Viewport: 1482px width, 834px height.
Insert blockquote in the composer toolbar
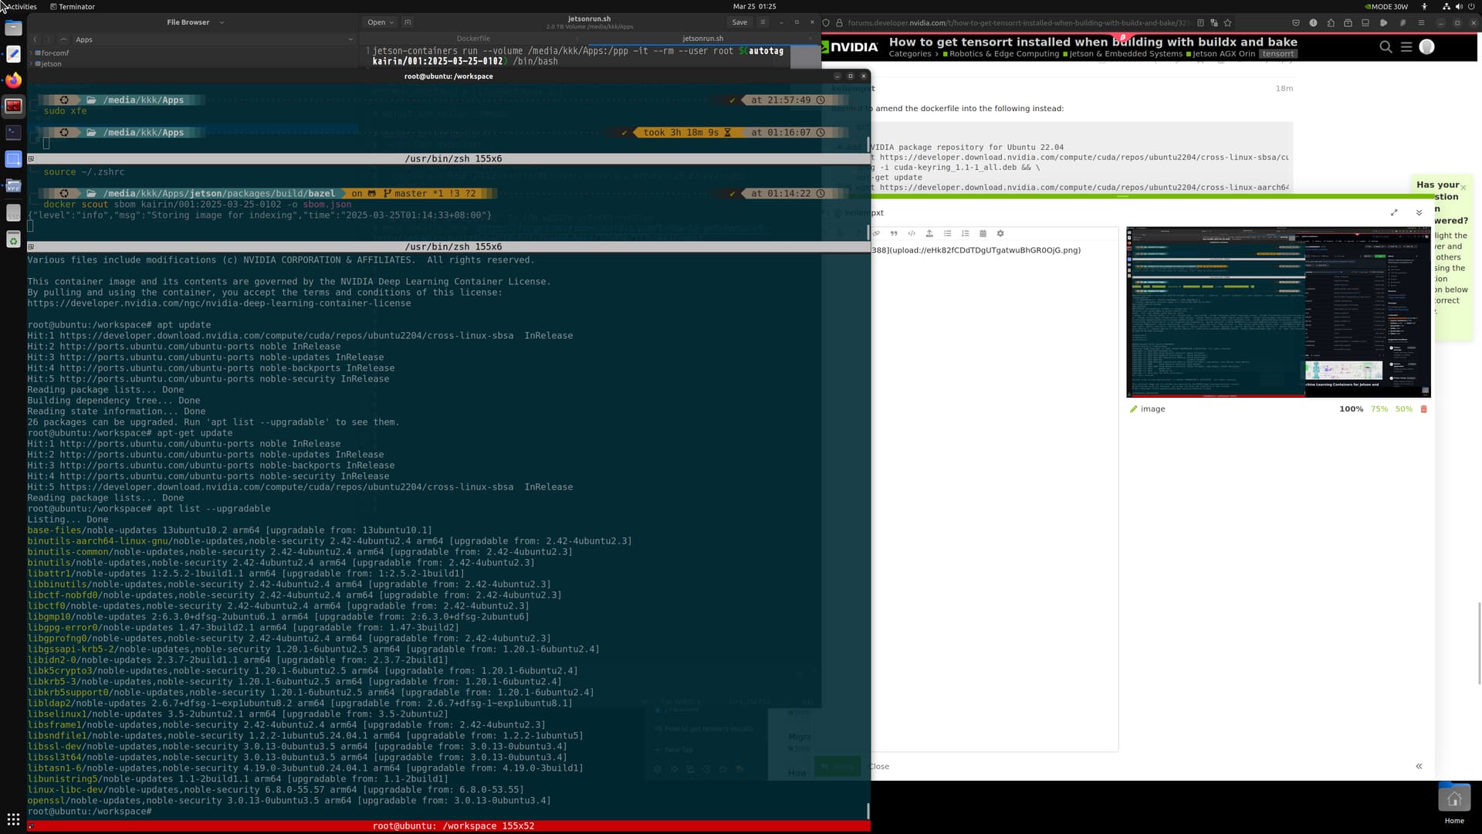click(894, 233)
